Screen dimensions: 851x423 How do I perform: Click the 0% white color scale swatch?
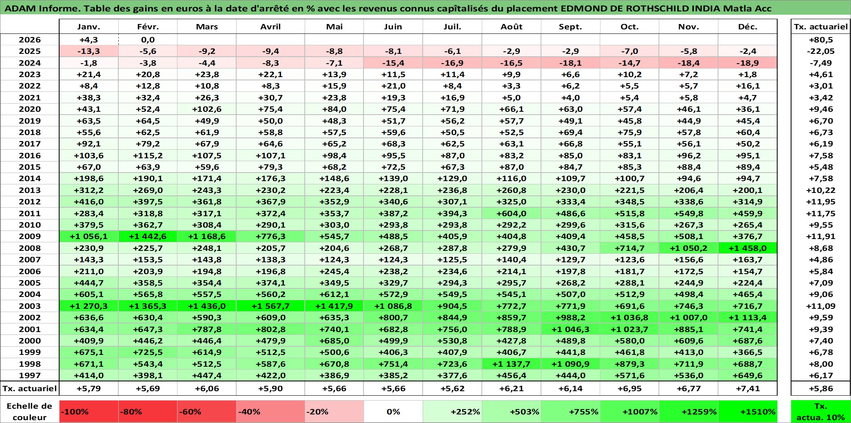[x=393, y=412]
